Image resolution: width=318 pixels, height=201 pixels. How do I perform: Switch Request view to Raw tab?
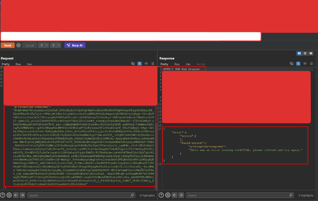pyautogui.click(x=18, y=64)
